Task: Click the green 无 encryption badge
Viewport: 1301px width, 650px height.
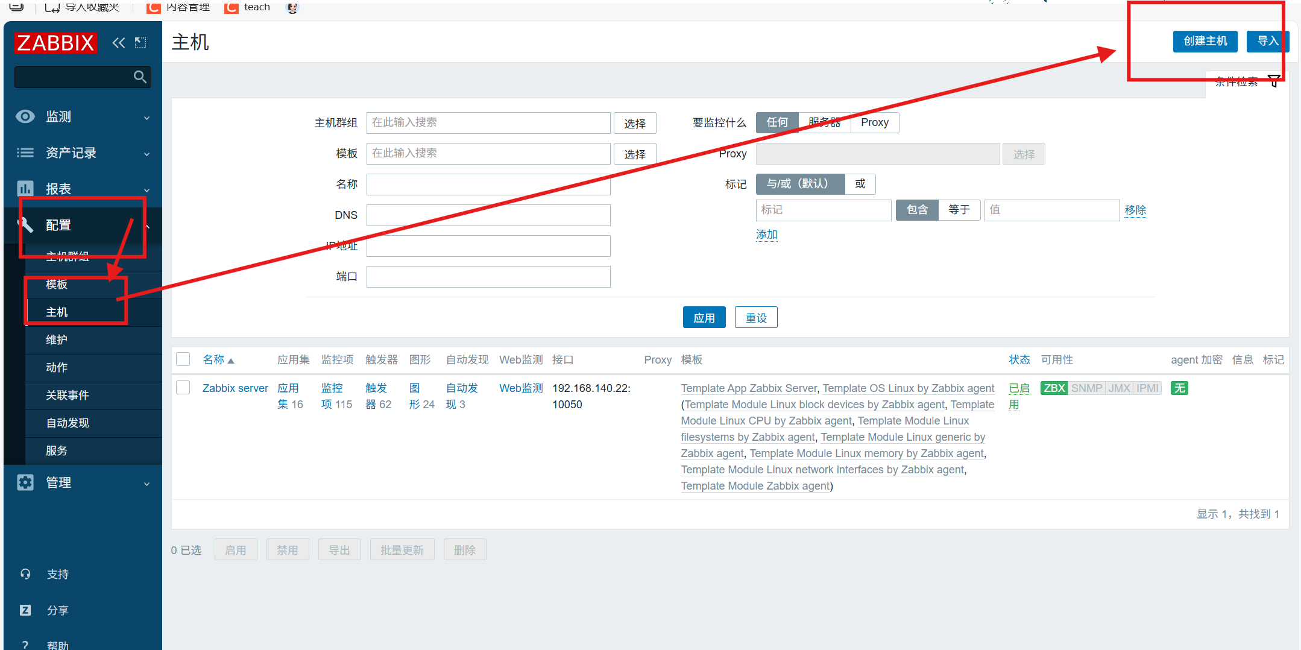Action: 1179,388
